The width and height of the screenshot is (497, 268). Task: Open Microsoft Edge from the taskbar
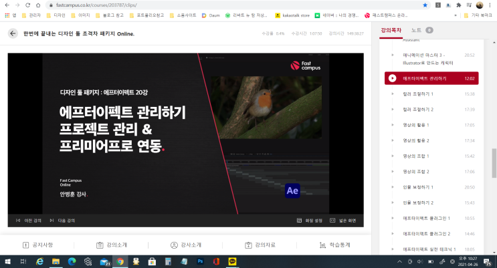tap(72, 262)
